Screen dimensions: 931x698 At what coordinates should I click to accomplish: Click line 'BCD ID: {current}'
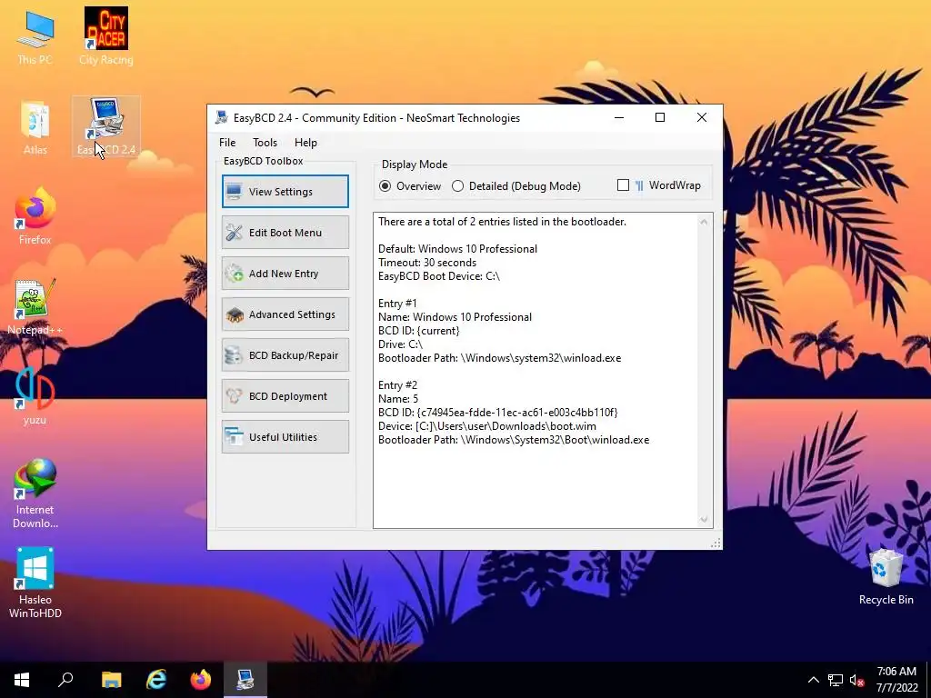(418, 331)
